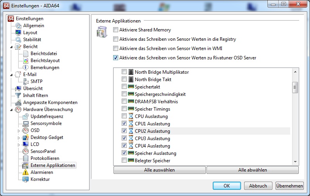Expand the LCD tree node
The width and height of the screenshot is (310, 196).
[19, 145]
